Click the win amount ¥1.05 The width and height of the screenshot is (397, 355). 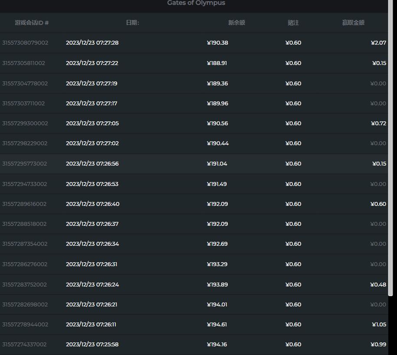[379, 325]
